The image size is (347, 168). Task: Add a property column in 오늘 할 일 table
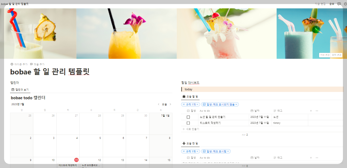point(311,111)
